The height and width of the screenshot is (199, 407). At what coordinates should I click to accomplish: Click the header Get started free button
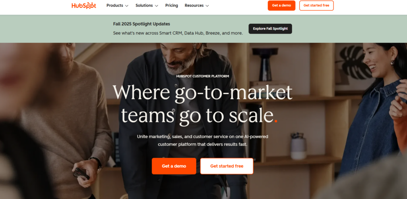tap(316, 6)
